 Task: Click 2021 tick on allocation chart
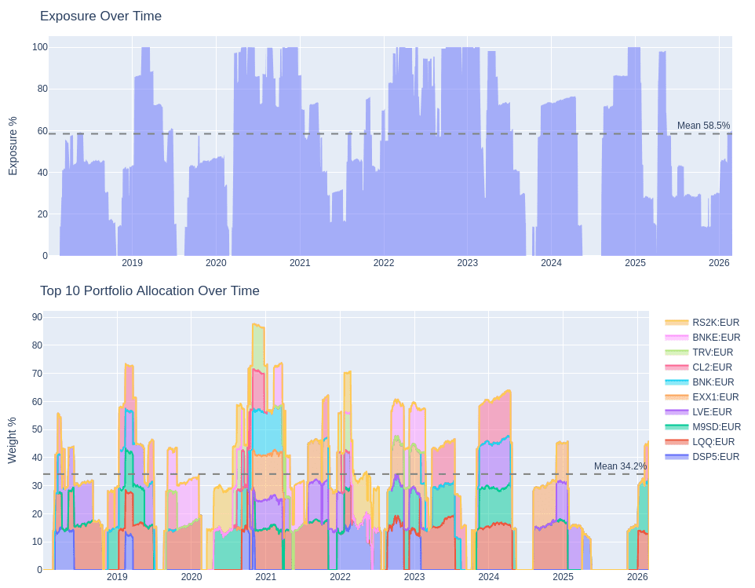coord(266,576)
